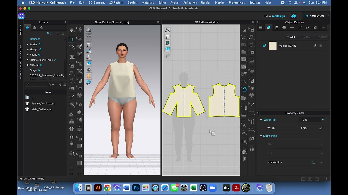Open the Sewing menu
Screen dimensions: 348x195
tap(132, 2)
